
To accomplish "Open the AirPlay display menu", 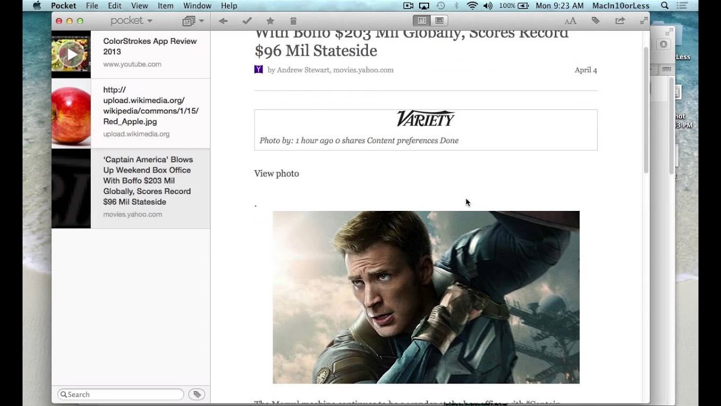I will point(424,6).
